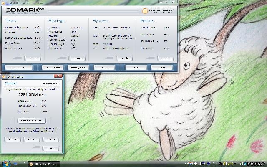
Task: Click 3DMark Score dialog title icon
Action: click(x=3, y=77)
